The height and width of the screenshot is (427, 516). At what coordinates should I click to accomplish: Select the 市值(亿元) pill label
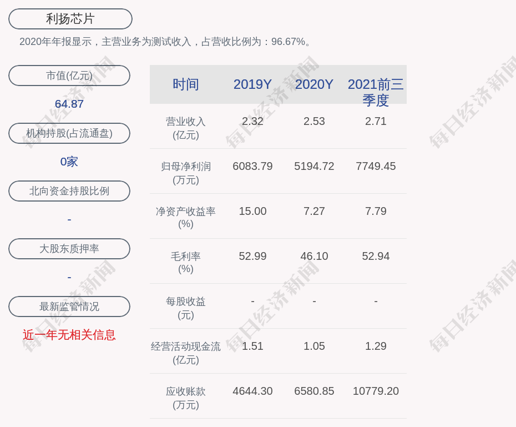69,76
